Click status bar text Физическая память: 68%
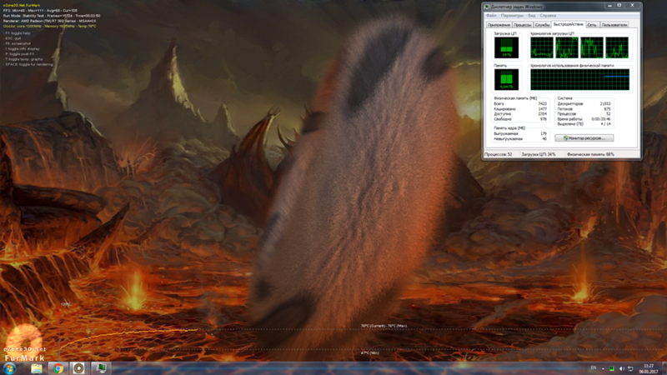This screenshot has width=667, height=375. [590, 154]
